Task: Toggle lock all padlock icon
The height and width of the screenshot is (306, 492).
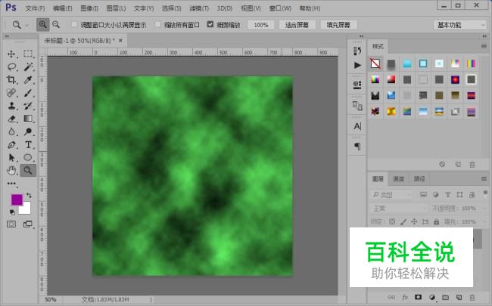Action: tap(436, 221)
